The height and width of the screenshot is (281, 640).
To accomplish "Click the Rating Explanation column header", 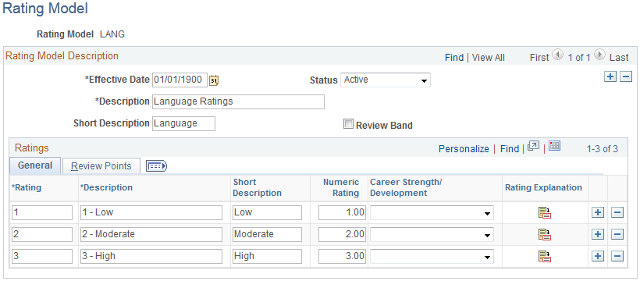I will click(544, 187).
